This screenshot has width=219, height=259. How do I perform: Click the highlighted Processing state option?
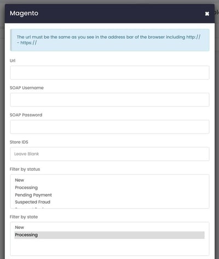[109, 235]
